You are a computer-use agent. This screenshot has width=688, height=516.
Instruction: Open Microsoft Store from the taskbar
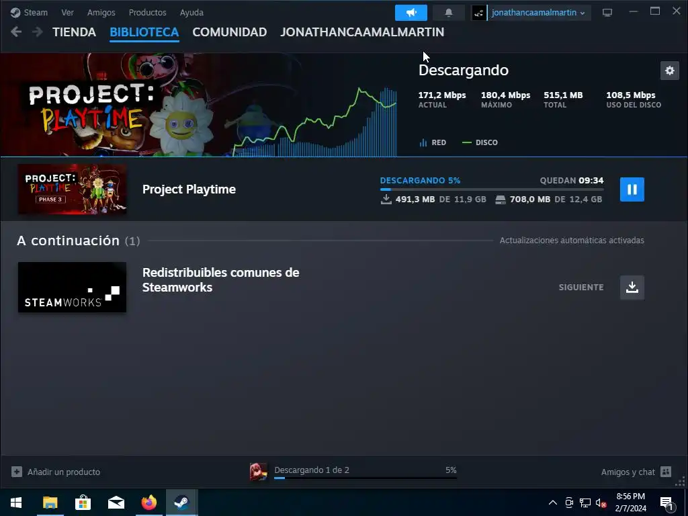pyautogui.click(x=83, y=503)
